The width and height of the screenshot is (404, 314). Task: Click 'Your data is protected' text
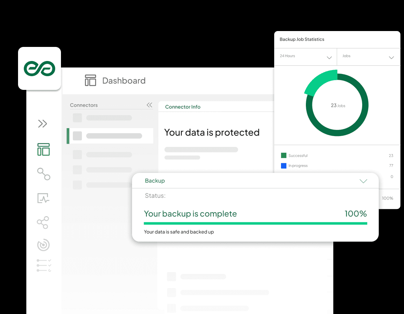(212, 132)
